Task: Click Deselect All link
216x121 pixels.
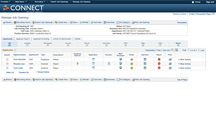Action: (x=24, y=73)
